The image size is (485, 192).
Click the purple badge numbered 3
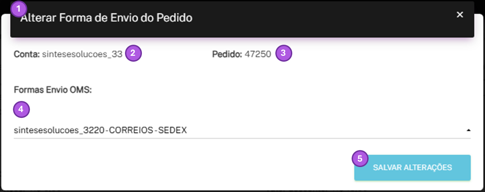[x=284, y=53]
